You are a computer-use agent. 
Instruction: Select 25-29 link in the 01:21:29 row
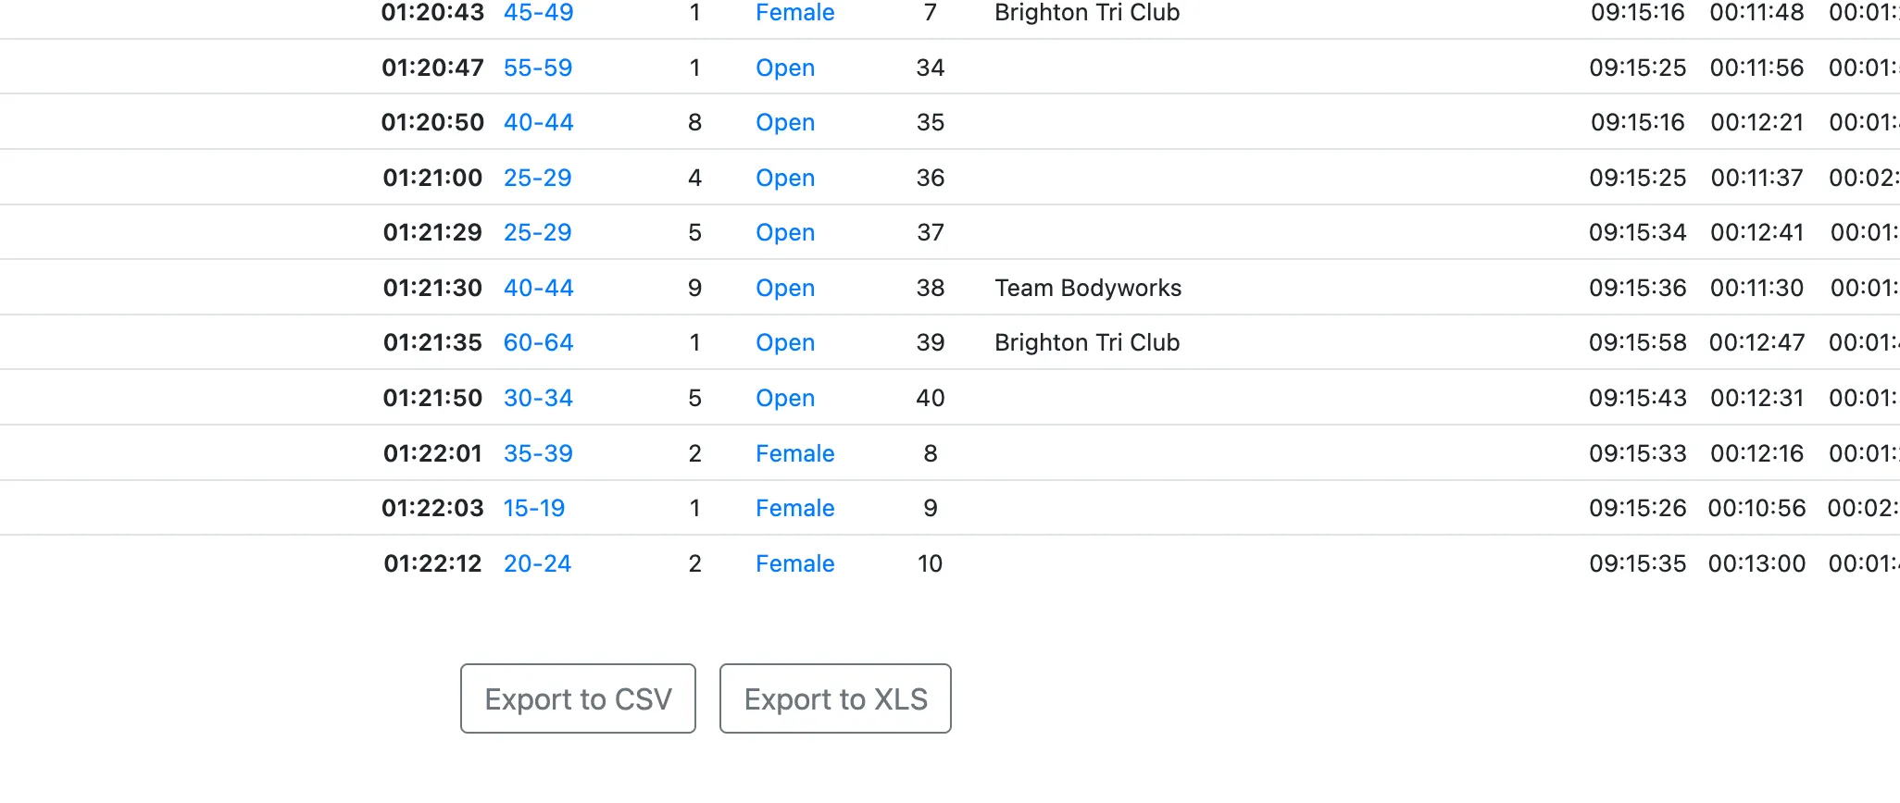pos(538,232)
